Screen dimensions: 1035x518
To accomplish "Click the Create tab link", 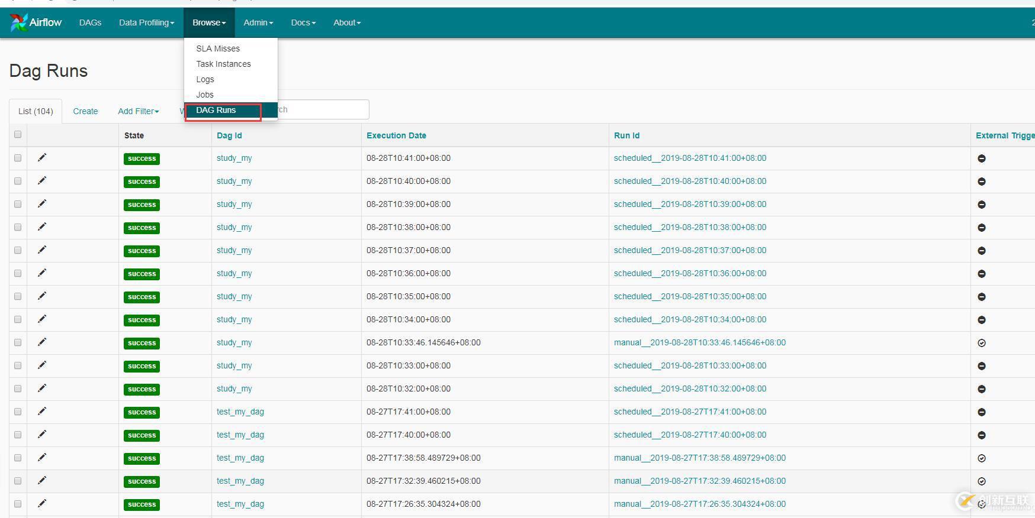I will (x=85, y=111).
